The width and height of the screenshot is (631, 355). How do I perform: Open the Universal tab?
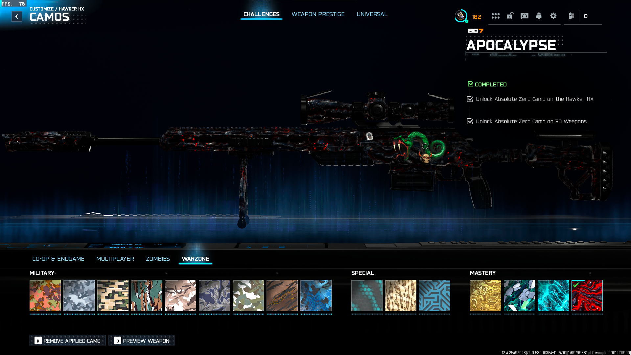(x=372, y=14)
